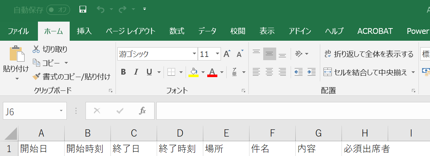This screenshot has width=430, height=156.
Task: Click 折り返して全体を表示する wrap text
Action: [369, 54]
